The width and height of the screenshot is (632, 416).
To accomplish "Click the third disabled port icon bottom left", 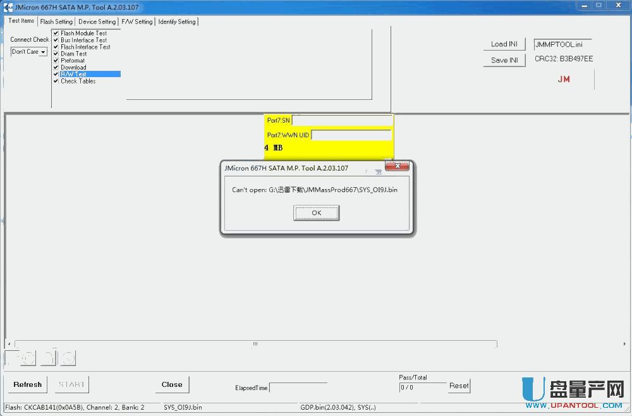I will [66, 357].
